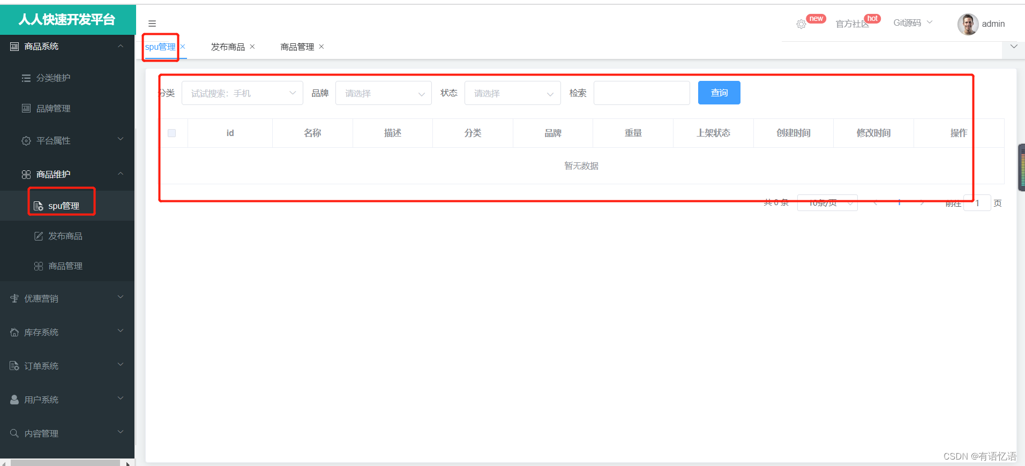Select page 1 in pagination
Viewport: 1025px width, 466px height.
(x=899, y=203)
